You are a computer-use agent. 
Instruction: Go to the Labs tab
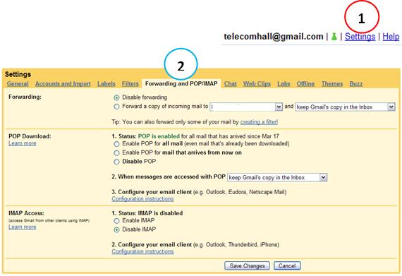coord(284,83)
